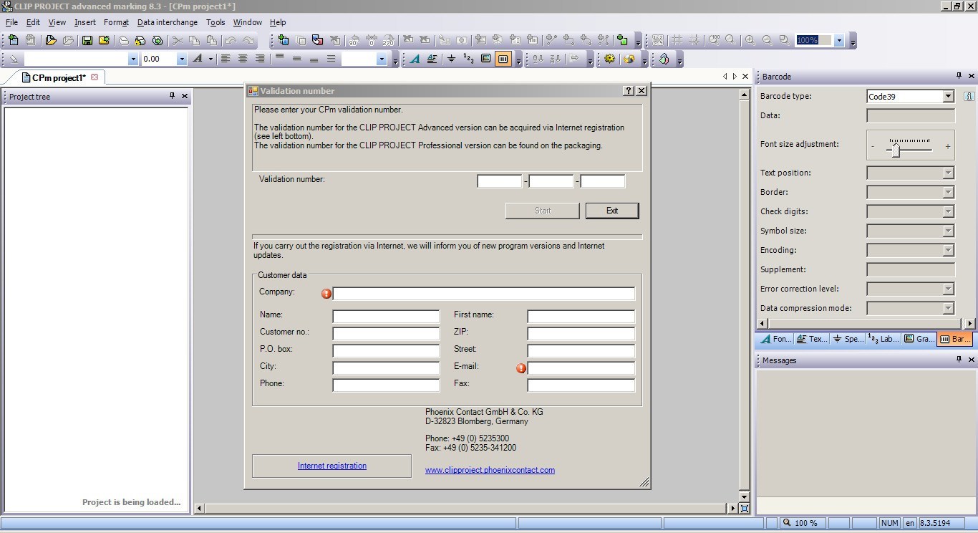Open the Barcode type Code39 dropdown

tap(948, 96)
